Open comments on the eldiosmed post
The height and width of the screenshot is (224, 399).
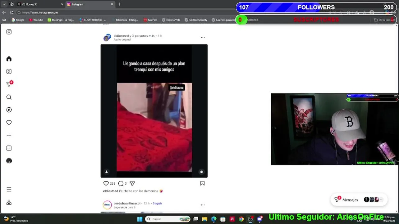click(121, 183)
